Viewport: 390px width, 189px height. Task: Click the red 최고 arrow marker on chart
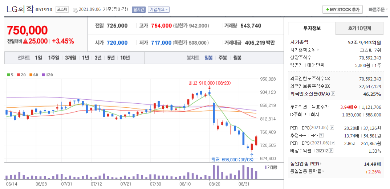pyautogui.click(x=210, y=88)
